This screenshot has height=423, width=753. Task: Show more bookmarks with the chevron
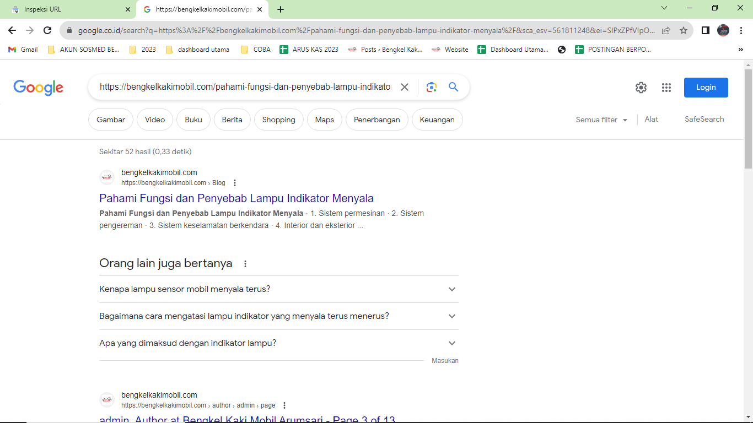click(x=740, y=50)
